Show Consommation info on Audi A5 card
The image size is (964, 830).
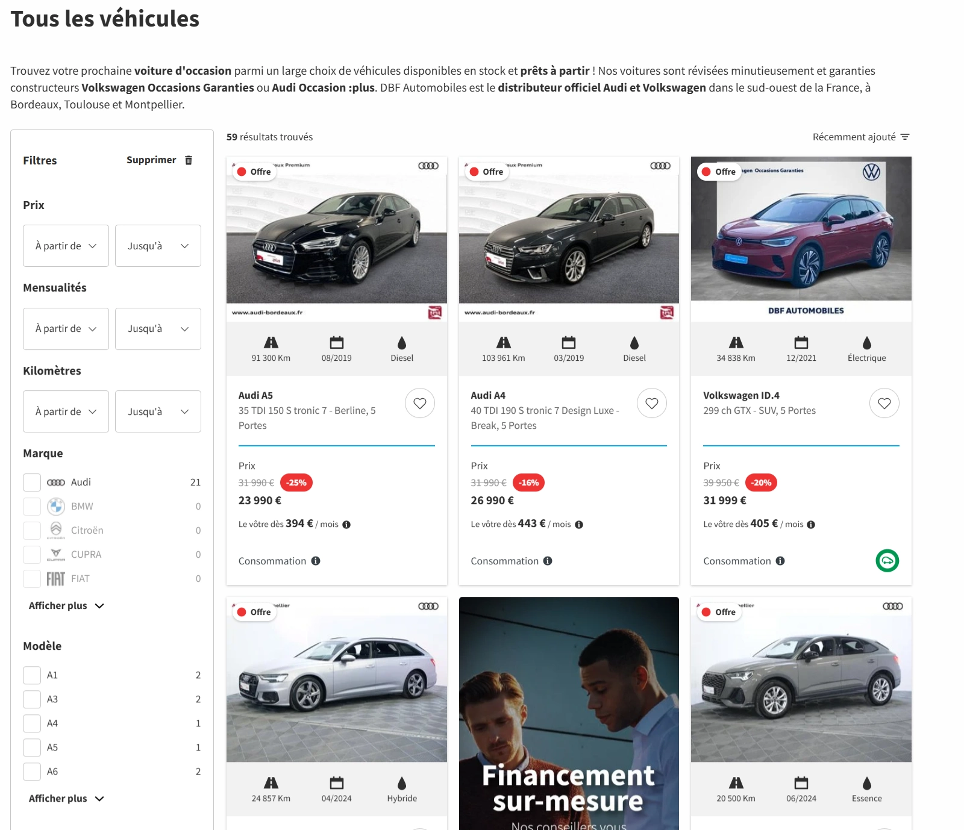tap(316, 561)
